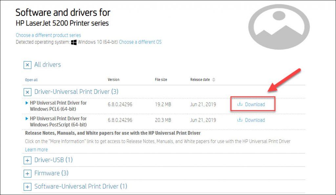Click the download icon in the PostScript driver row
Image resolution: width=336 pixels, height=195 pixels.
(240, 120)
